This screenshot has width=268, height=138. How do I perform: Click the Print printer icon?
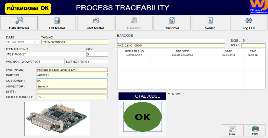255,129
